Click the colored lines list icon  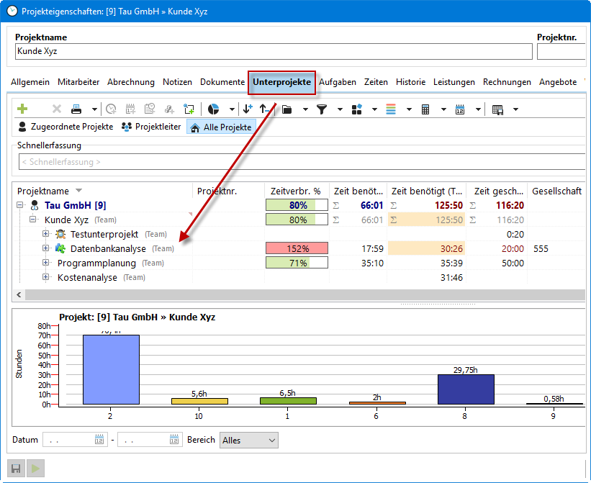point(391,109)
